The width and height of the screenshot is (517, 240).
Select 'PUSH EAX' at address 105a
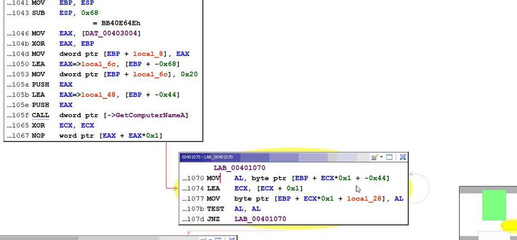click(40, 85)
